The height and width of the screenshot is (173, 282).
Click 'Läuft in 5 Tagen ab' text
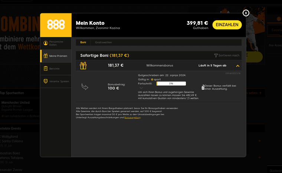point(212,66)
